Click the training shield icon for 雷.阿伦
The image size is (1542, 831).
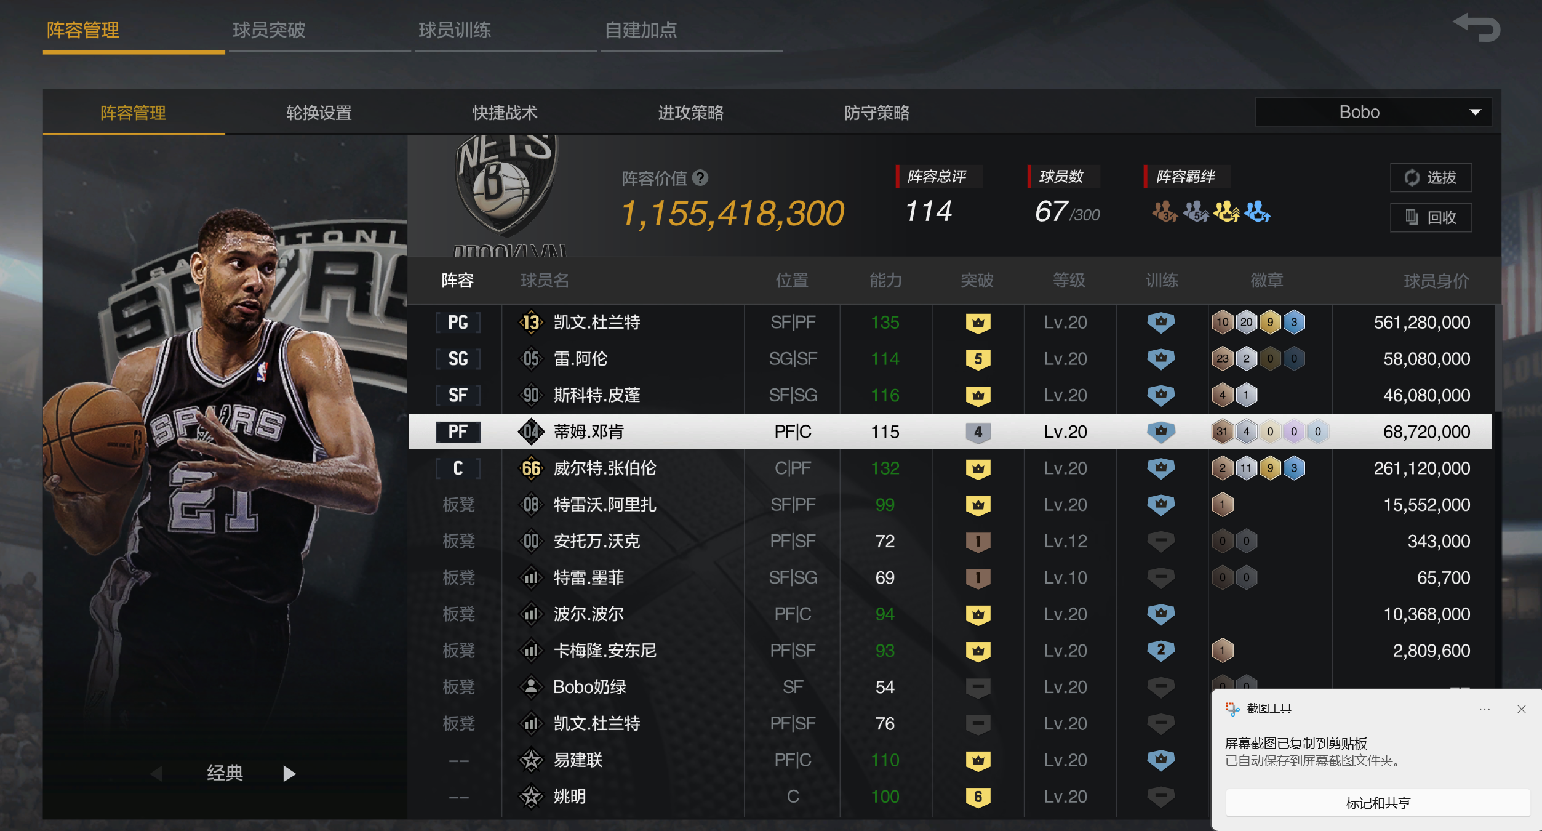pos(1161,359)
